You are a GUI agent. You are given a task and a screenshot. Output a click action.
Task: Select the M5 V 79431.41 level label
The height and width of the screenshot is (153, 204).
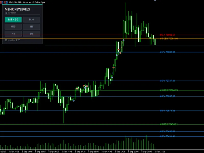coord(168,136)
